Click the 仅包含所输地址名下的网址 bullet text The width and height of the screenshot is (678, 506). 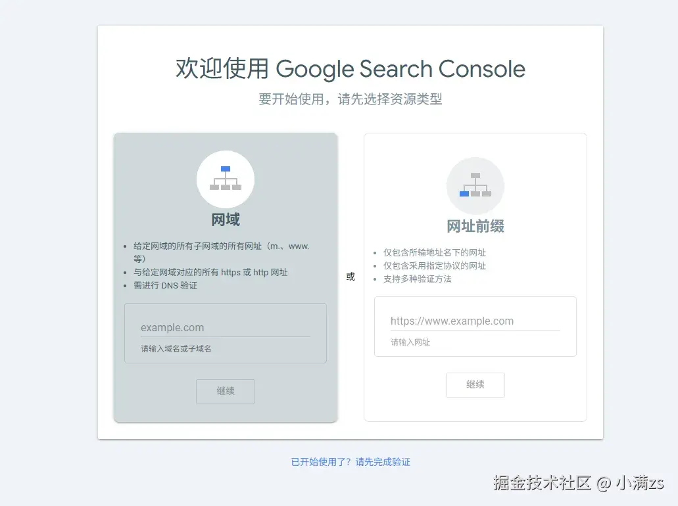coord(435,252)
